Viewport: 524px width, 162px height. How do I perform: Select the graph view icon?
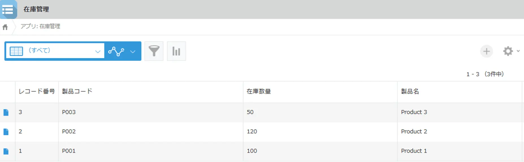tap(116, 51)
